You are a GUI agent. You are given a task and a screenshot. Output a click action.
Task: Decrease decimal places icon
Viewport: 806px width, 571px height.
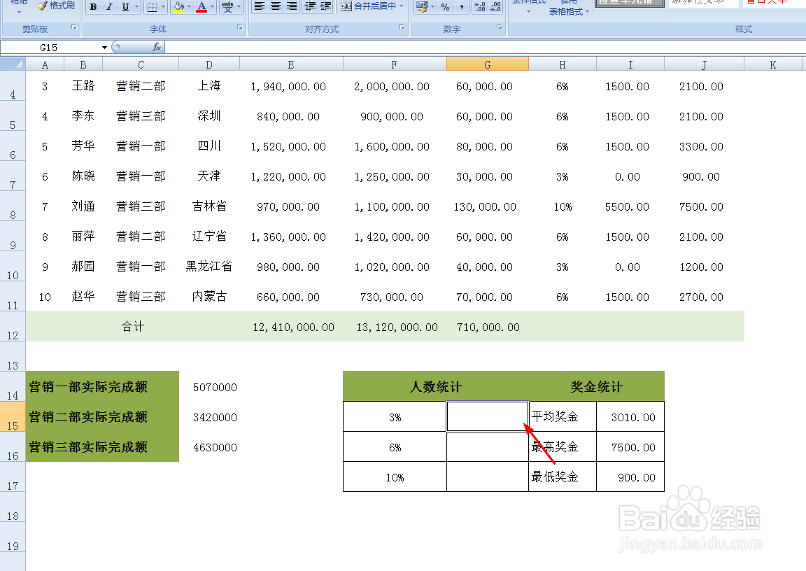click(x=495, y=7)
